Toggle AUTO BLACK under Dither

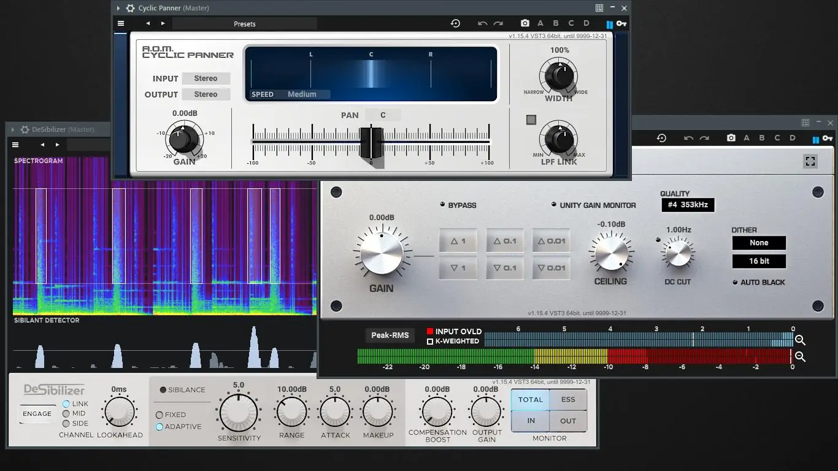point(735,282)
